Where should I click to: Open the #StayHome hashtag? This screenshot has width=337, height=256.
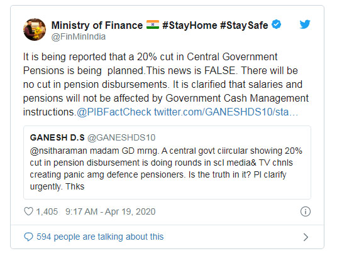pyautogui.click(x=190, y=25)
